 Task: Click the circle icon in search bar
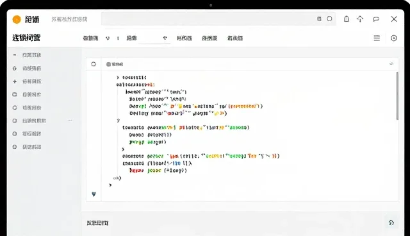click(x=329, y=19)
